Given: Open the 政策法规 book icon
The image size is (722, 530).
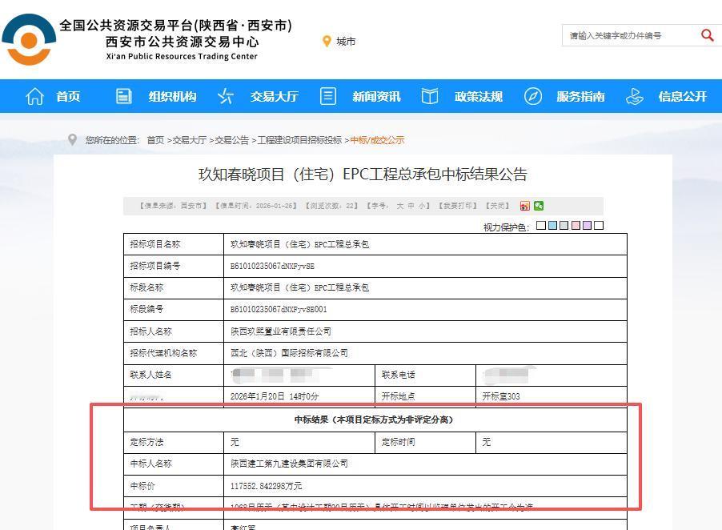Looking at the screenshot, I should pyautogui.click(x=429, y=96).
